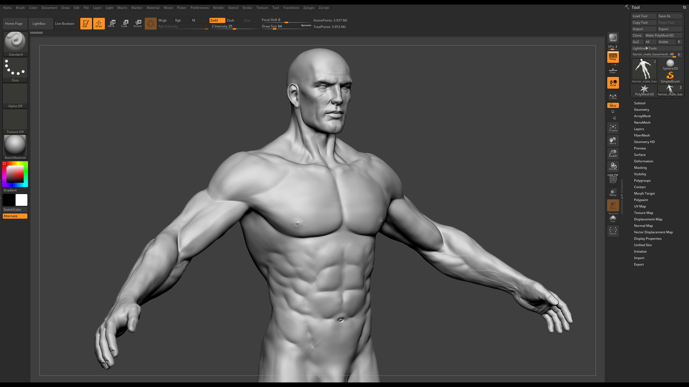
Task: Click Make PolyMesh3D button
Action: [663, 36]
